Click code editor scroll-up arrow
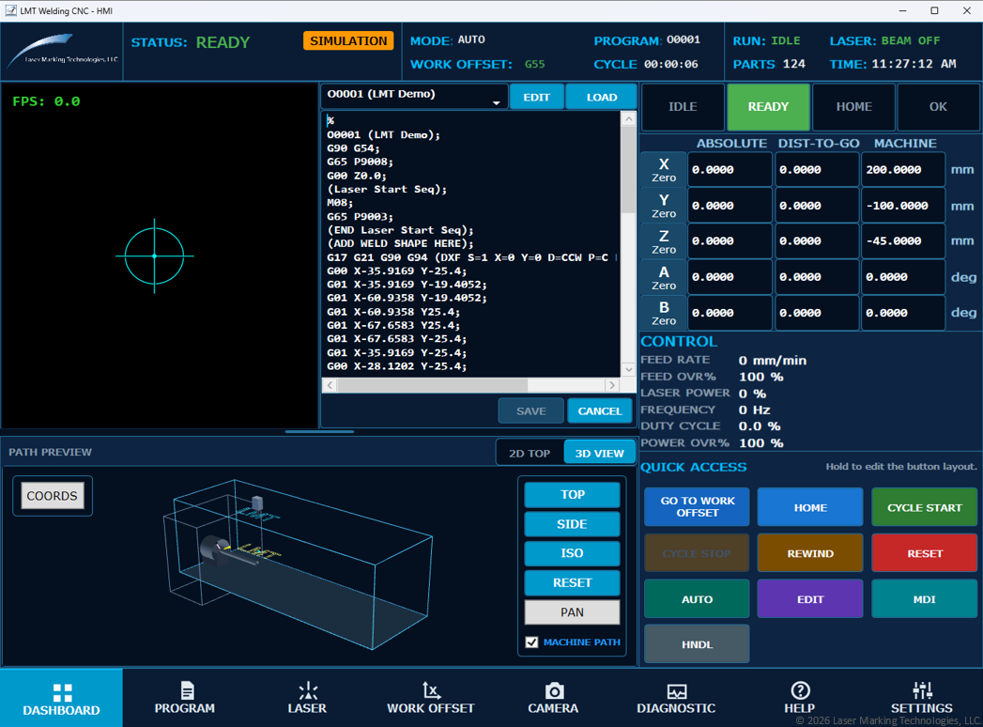 pyautogui.click(x=629, y=118)
